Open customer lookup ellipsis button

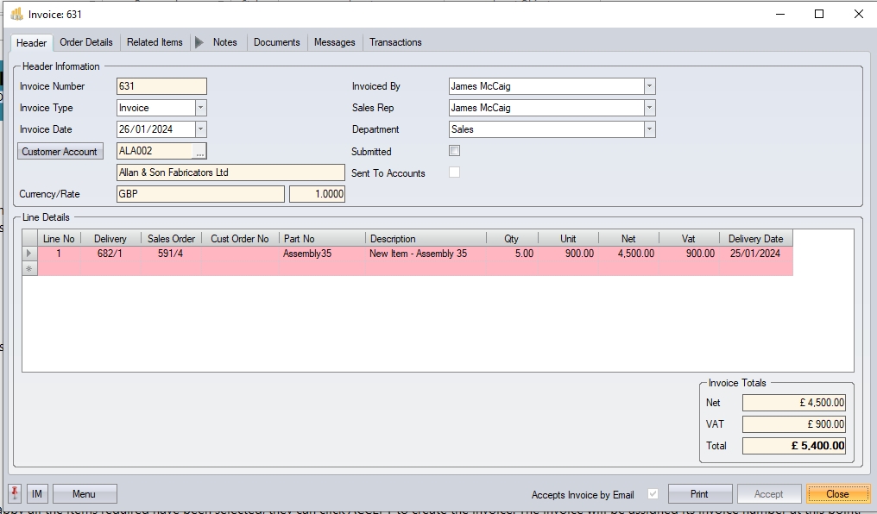[199, 151]
